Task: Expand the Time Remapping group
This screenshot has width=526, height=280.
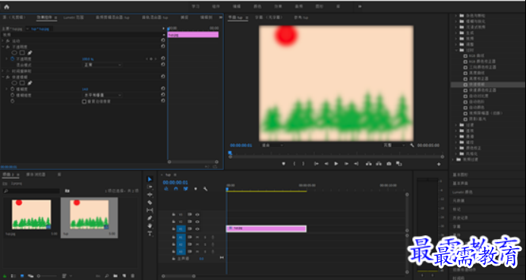Action: [x=3, y=71]
